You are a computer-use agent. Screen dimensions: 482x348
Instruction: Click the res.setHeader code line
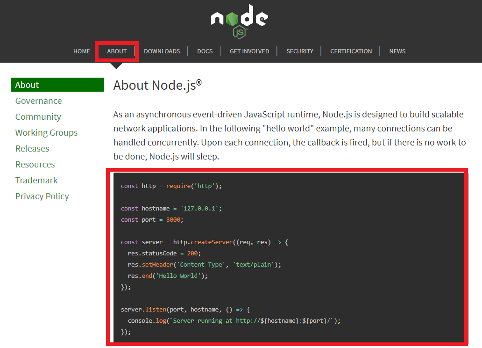(x=205, y=265)
